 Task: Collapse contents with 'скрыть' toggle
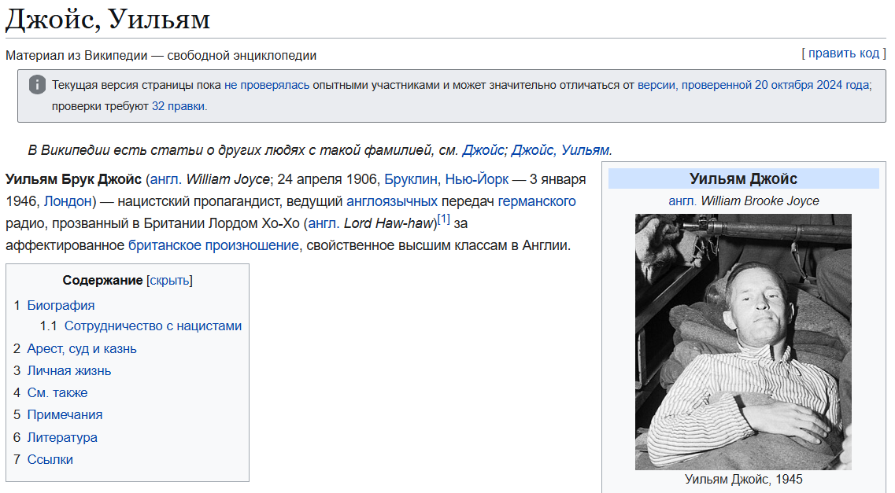[x=169, y=281]
